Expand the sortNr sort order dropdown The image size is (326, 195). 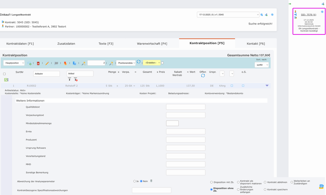point(262,65)
